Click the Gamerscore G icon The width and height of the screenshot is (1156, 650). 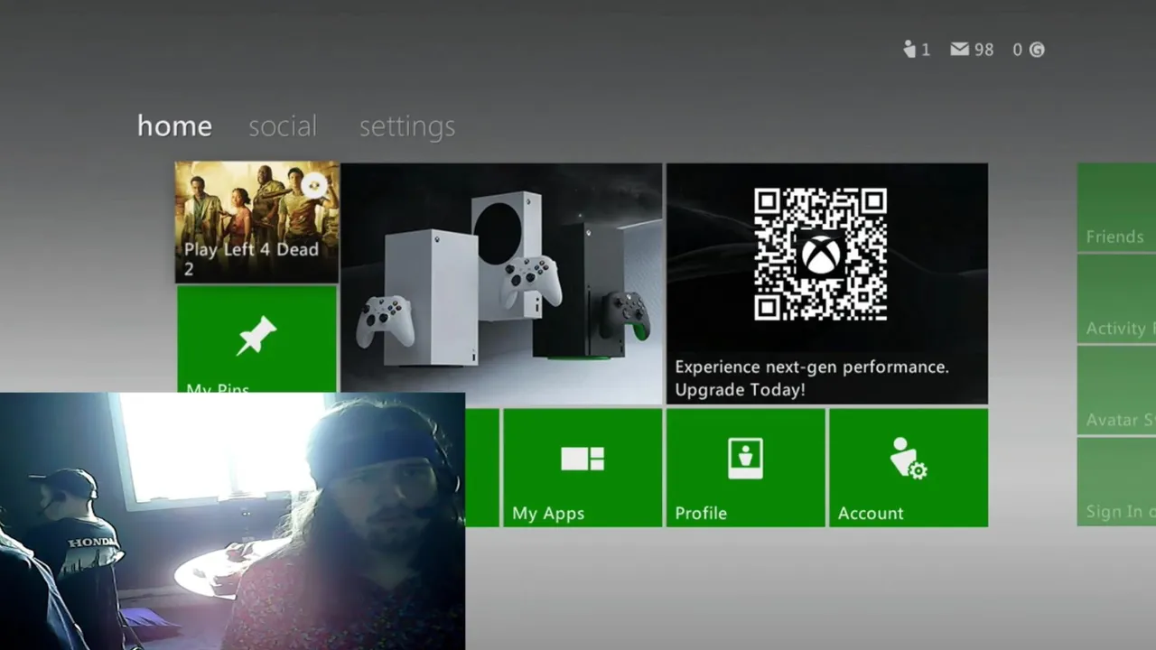[x=1037, y=50]
